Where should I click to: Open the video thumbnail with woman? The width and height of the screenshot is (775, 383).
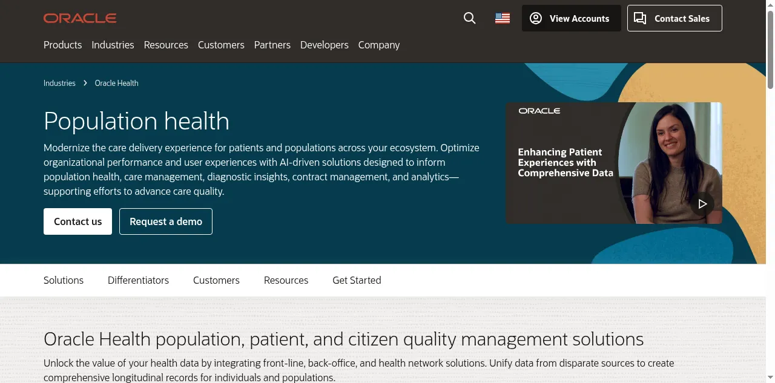tap(614, 163)
